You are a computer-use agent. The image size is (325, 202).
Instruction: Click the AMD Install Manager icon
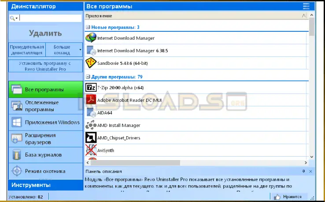(x=91, y=125)
